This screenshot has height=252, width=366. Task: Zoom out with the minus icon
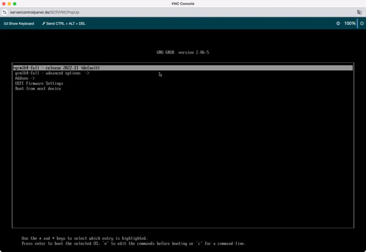pos(338,23)
